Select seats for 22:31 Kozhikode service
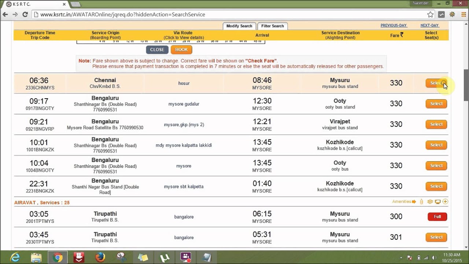Screen dimensions: 469x264 point(436,186)
